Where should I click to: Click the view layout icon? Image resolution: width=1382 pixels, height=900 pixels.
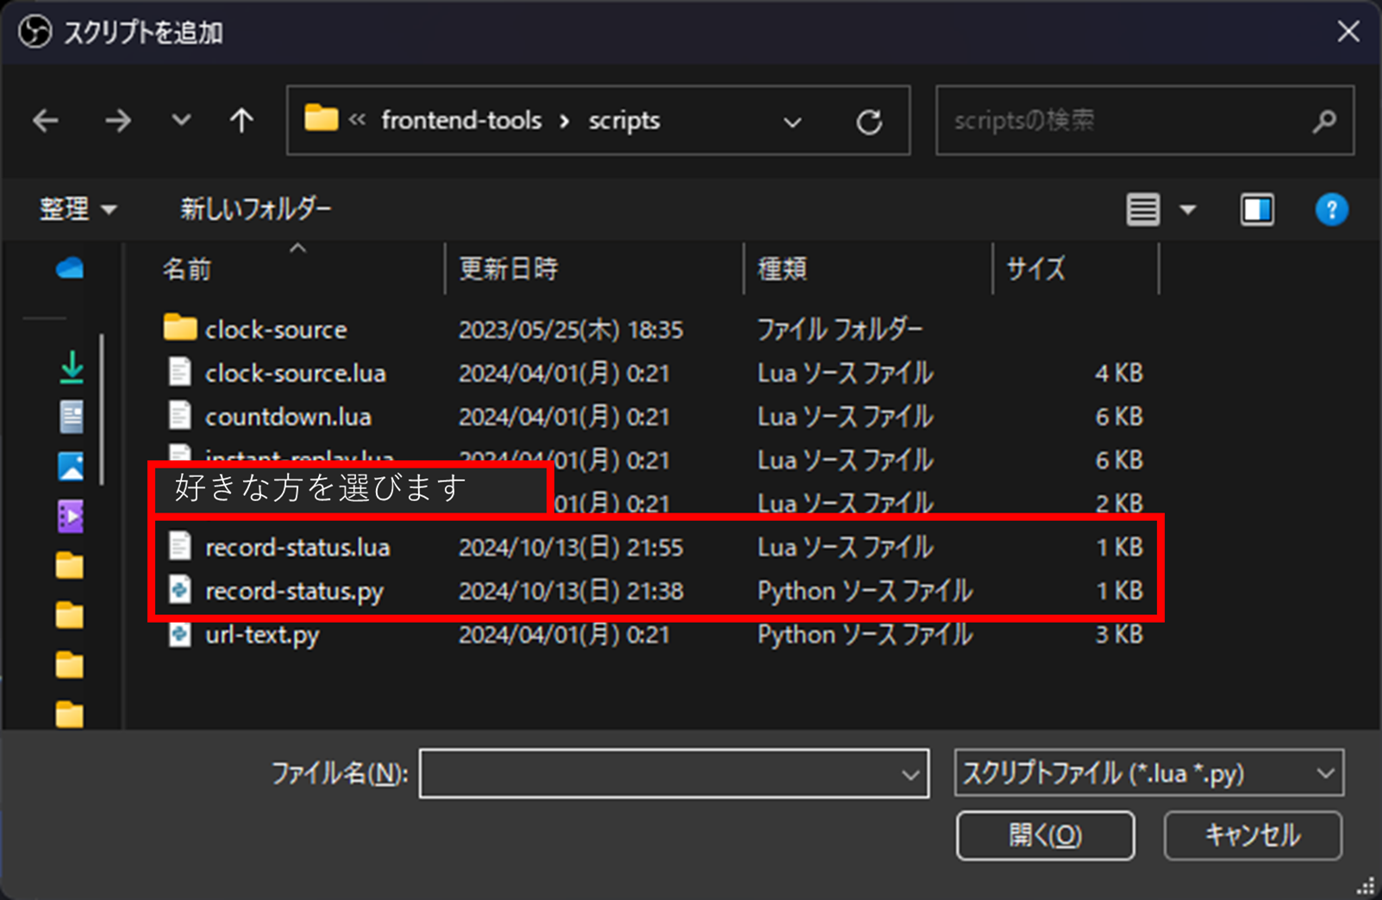point(1143,209)
